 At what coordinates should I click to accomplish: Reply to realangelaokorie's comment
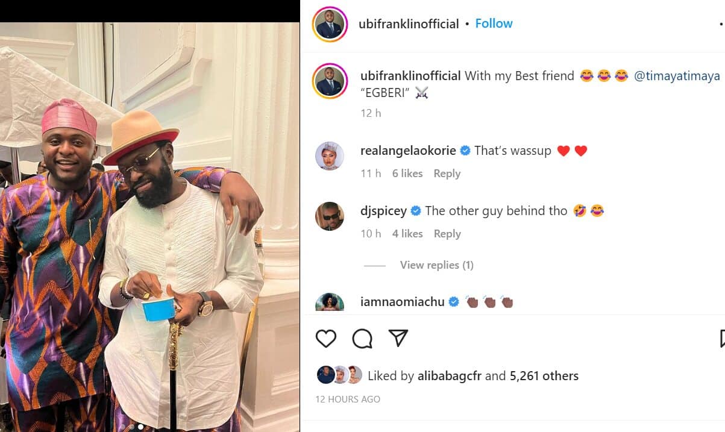pyautogui.click(x=447, y=174)
